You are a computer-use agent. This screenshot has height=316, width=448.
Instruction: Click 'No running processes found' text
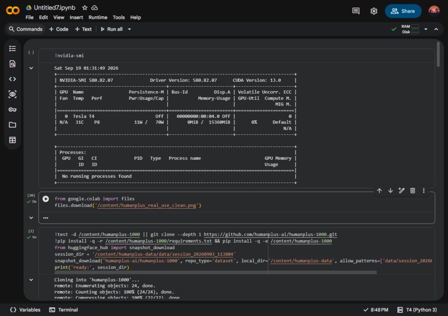coord(97,176)
